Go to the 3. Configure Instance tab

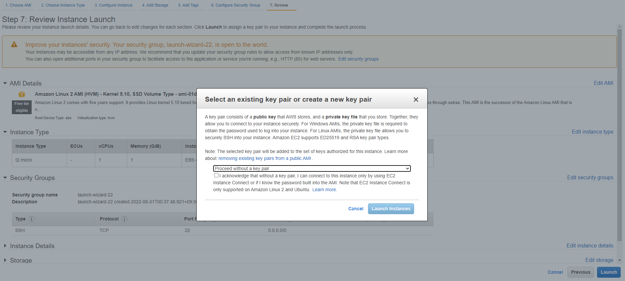[x=113, y=5]
